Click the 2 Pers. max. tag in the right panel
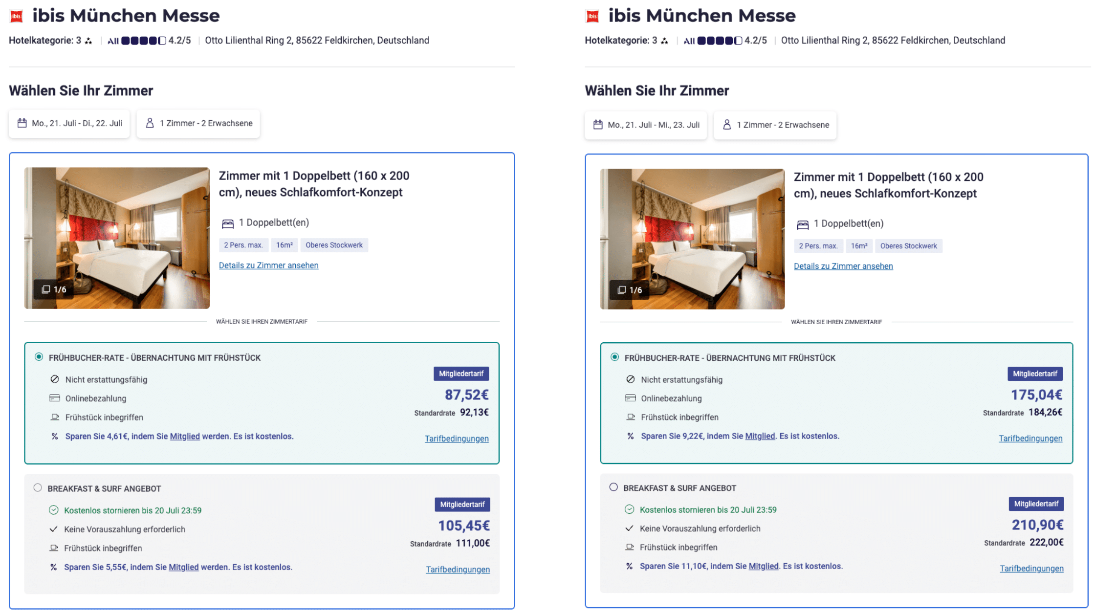The width and height of the screenshot is (1095, 616). tap(818, 246)
